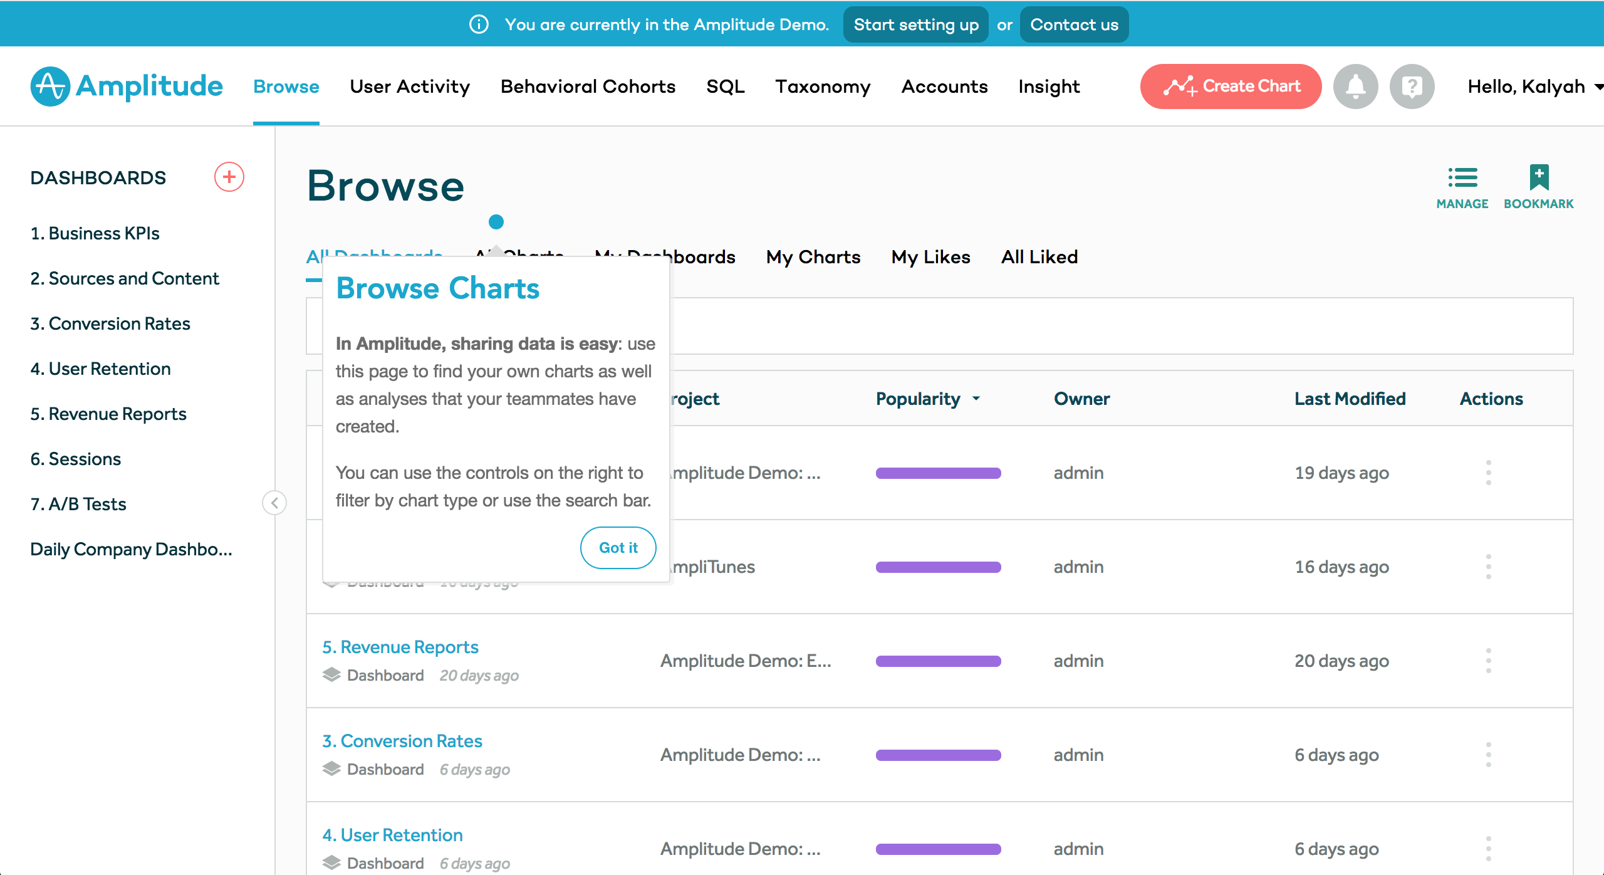Viewport: 1604px width, 875px height.
Task: Select 6. Sessions in sidebar
Action: click(x=75, y=459)
